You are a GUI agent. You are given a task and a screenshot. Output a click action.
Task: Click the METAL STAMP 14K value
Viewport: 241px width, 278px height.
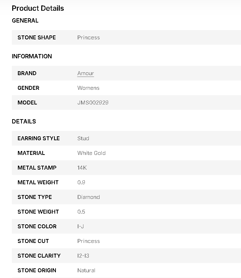point(82,168)
